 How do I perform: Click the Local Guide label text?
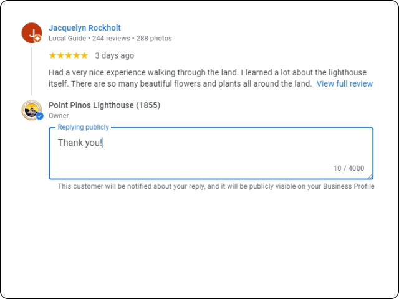(67, 39)
